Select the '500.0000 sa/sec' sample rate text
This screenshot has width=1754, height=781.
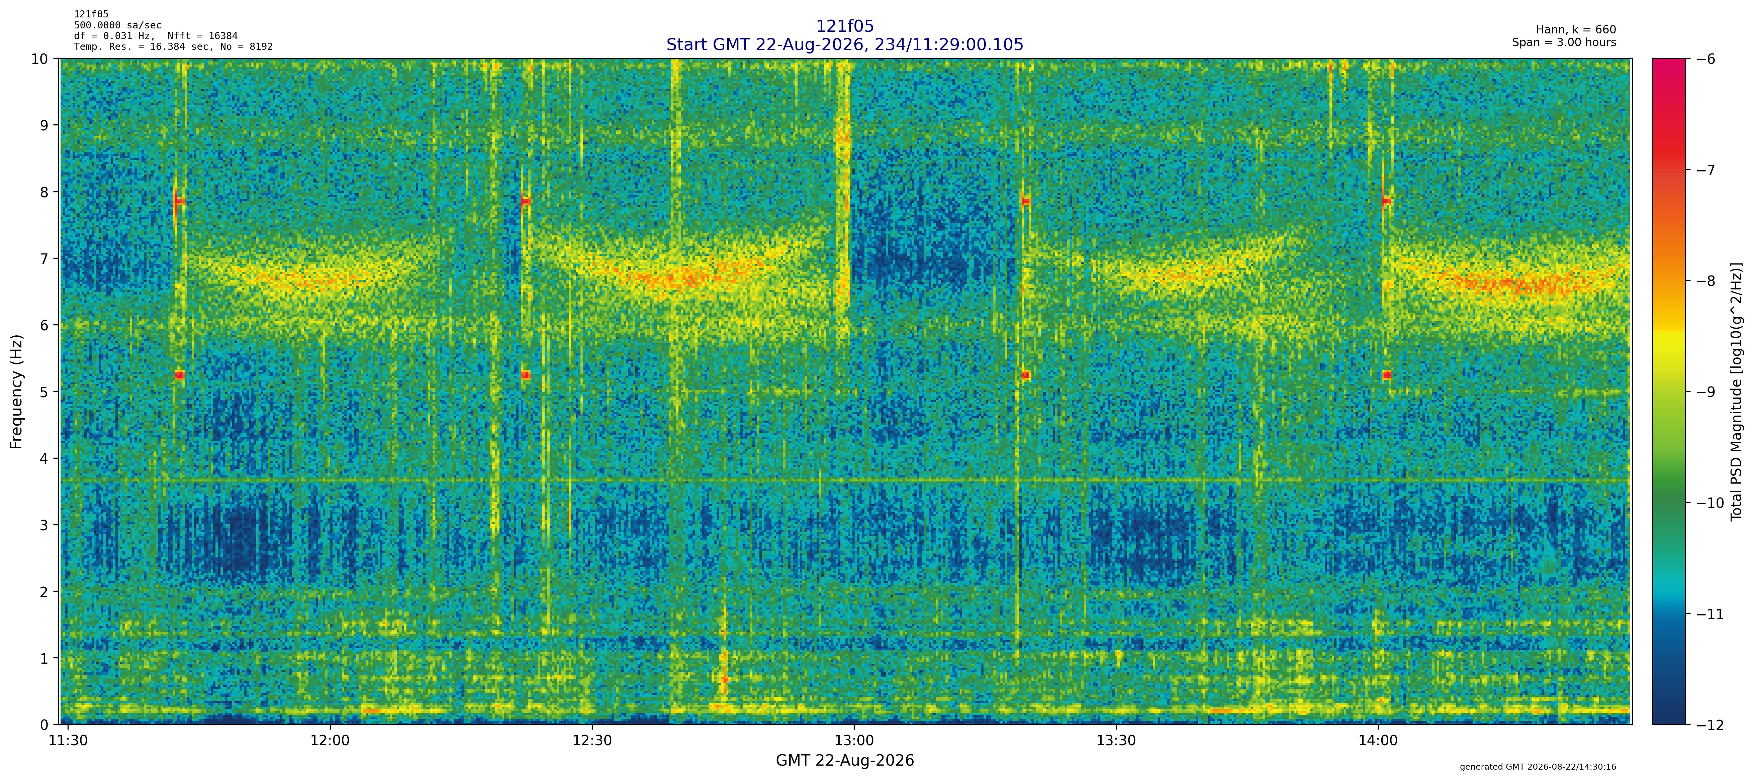[x=118, y=25]
